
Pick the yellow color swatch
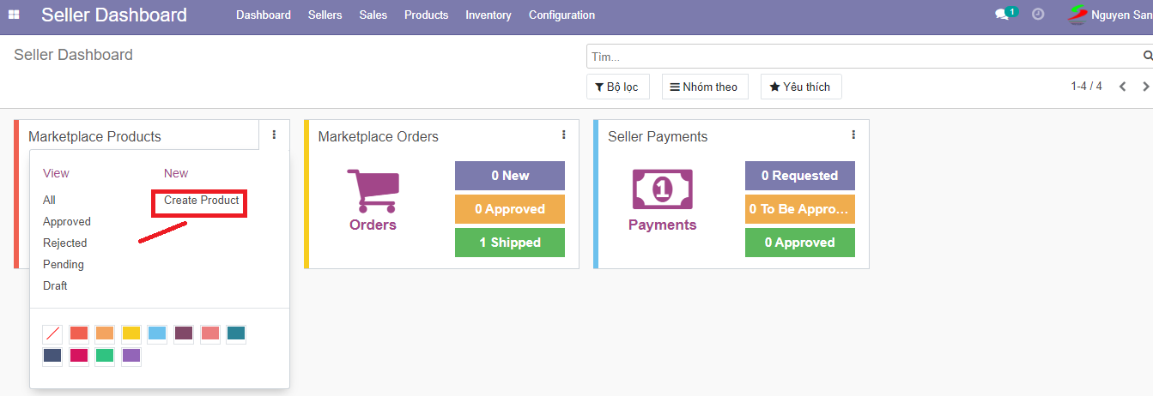coord(130,333)
